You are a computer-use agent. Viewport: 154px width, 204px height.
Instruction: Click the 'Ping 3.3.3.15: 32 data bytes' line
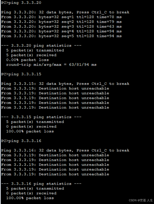point(65,84)
